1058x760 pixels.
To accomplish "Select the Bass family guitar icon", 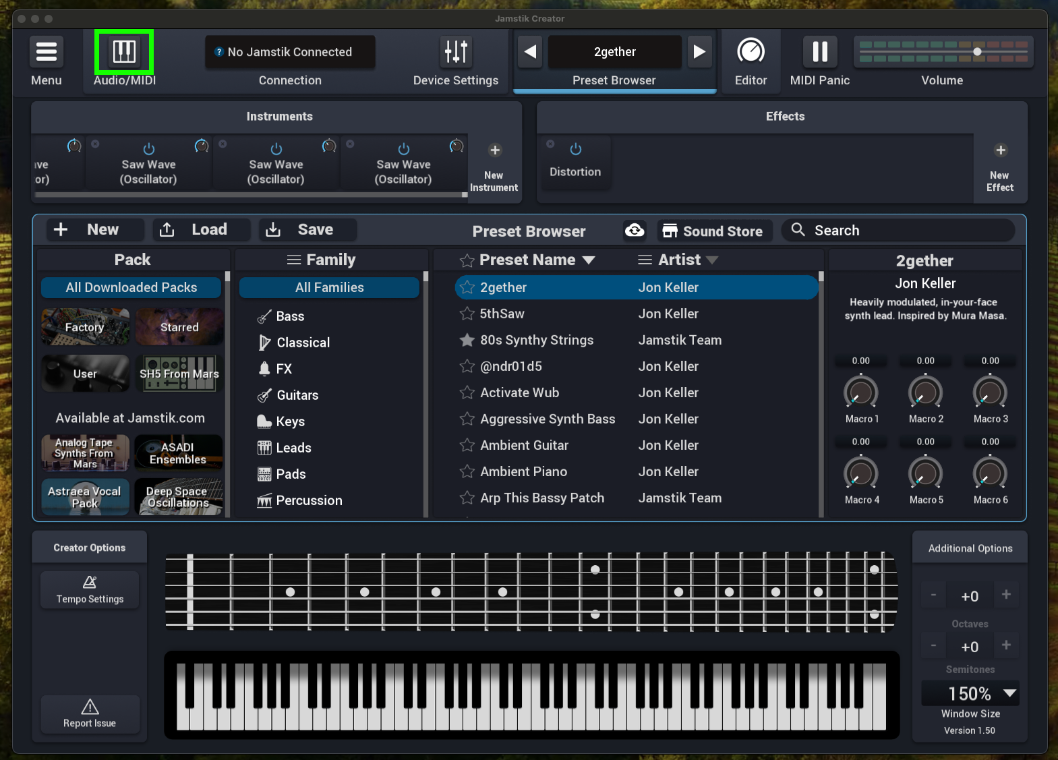I will (x=264, y=316).
